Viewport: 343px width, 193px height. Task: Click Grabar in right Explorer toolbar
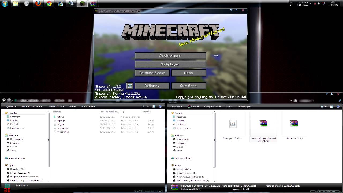[x=229, y=106]
